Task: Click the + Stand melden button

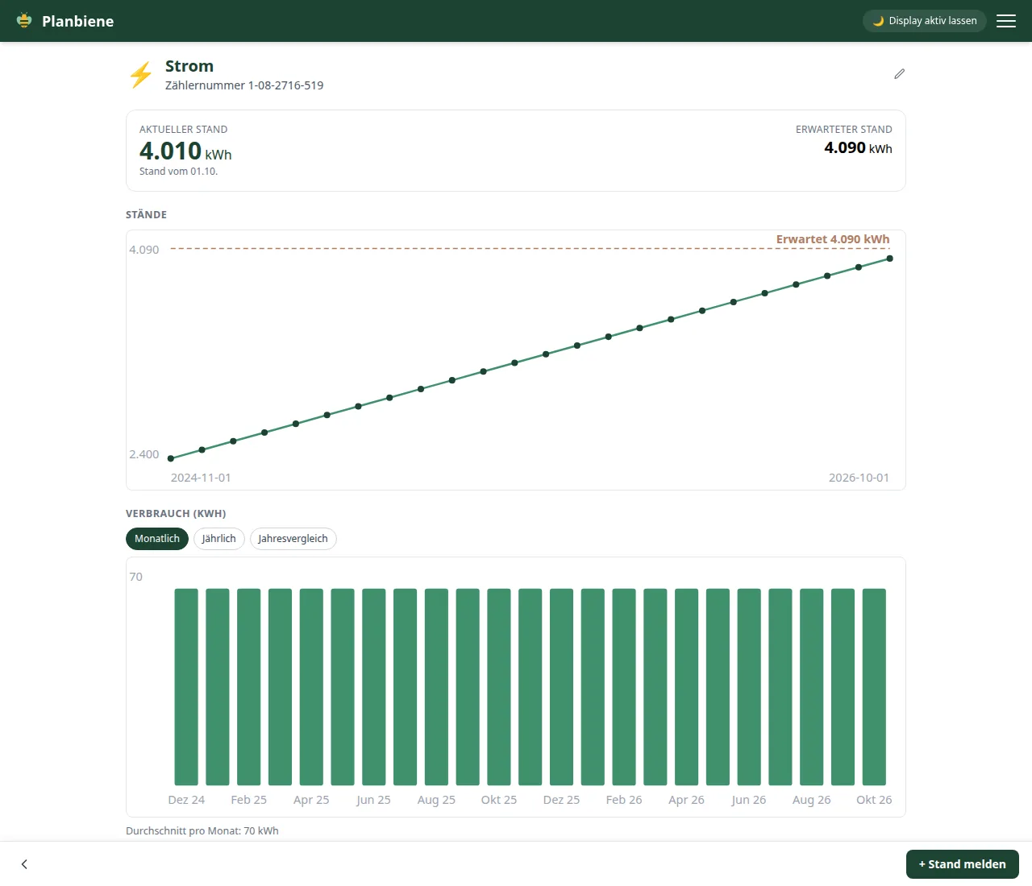Action: point(963,864)
